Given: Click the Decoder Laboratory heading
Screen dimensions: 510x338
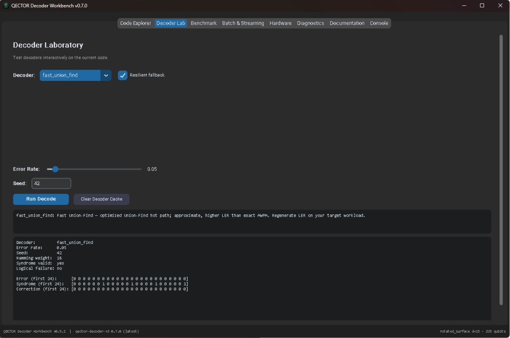Looking at the screenshot, I should pos(48,45).
